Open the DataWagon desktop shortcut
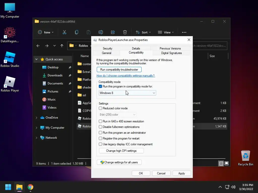Image resolution: width=258 pixels, height=193 pixels. 10,35
